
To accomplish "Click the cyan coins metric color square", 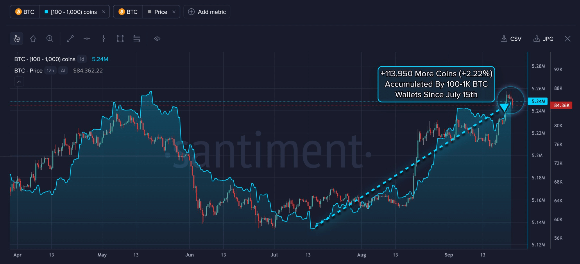I will (46, 12).
